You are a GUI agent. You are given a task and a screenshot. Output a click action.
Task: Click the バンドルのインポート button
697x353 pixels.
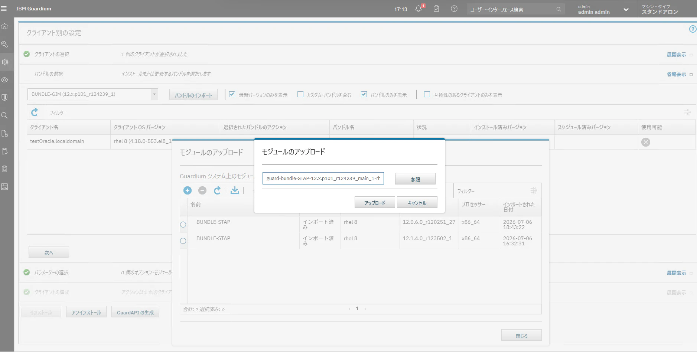193,95
